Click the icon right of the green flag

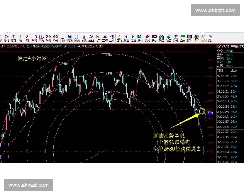tap(190, 38)
